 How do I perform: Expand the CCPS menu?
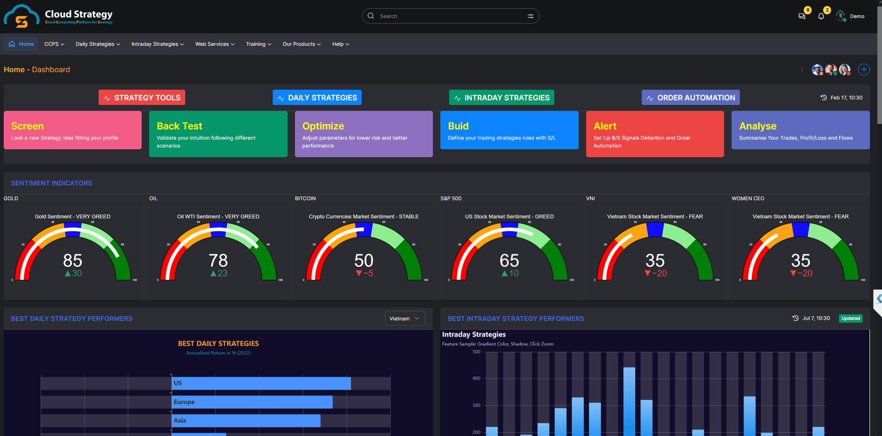(x=54, y=44)
